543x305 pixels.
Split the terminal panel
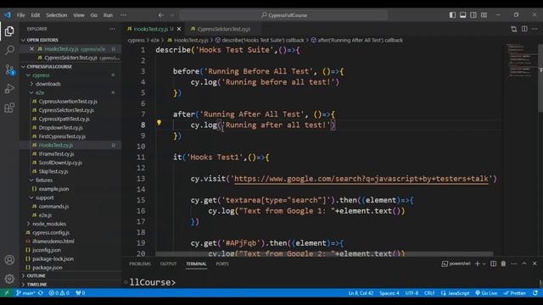coord(493,263)
